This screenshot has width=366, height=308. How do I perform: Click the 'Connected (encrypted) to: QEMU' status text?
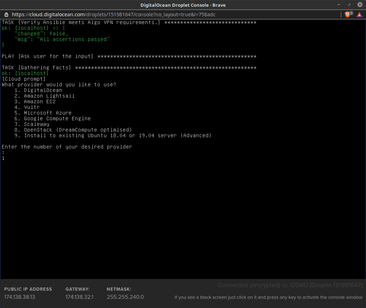[x=290, y=285]
